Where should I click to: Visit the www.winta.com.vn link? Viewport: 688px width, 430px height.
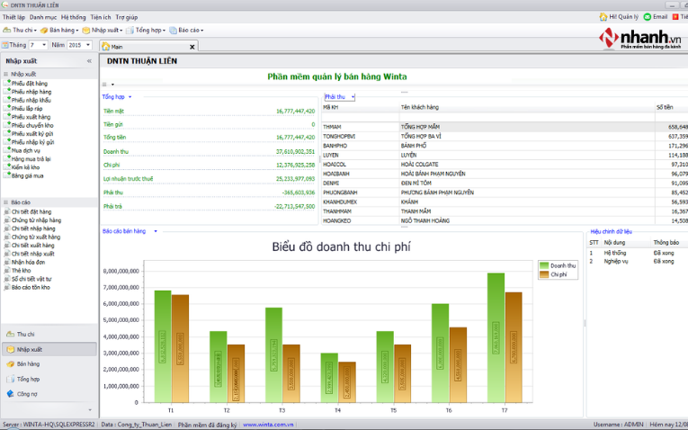click(268, 425)
